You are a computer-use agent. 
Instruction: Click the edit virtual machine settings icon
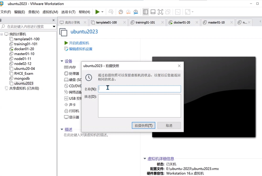pos(66,49)
